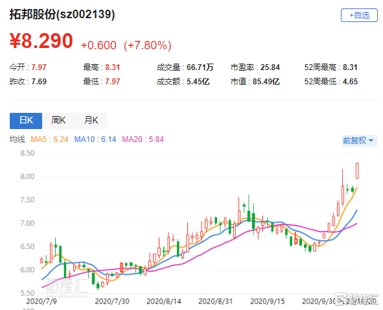Add stock to watchlist with +自选 button

[x=359, y=16]
